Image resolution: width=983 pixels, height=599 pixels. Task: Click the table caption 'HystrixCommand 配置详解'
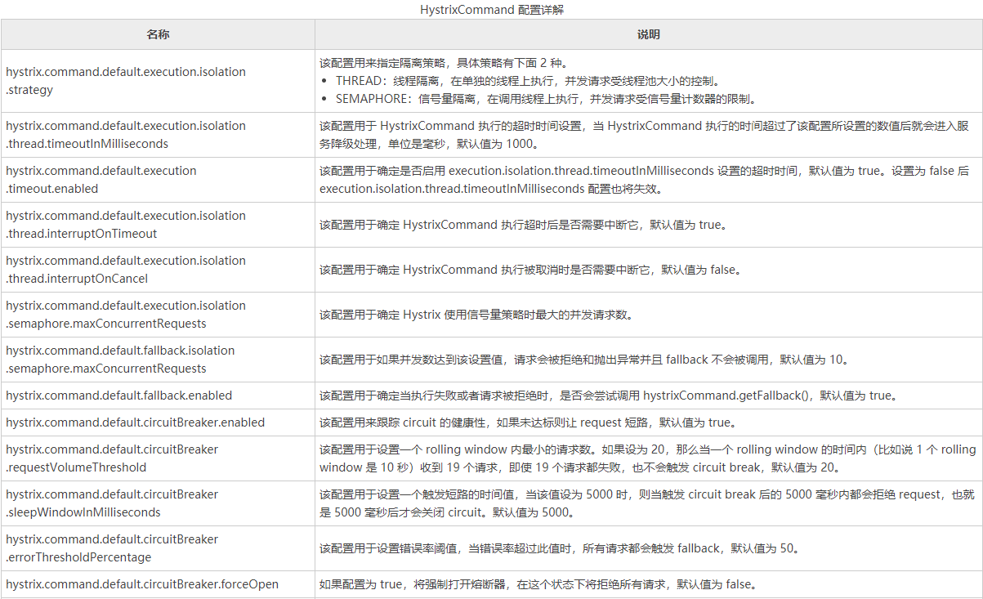(491, 10)
